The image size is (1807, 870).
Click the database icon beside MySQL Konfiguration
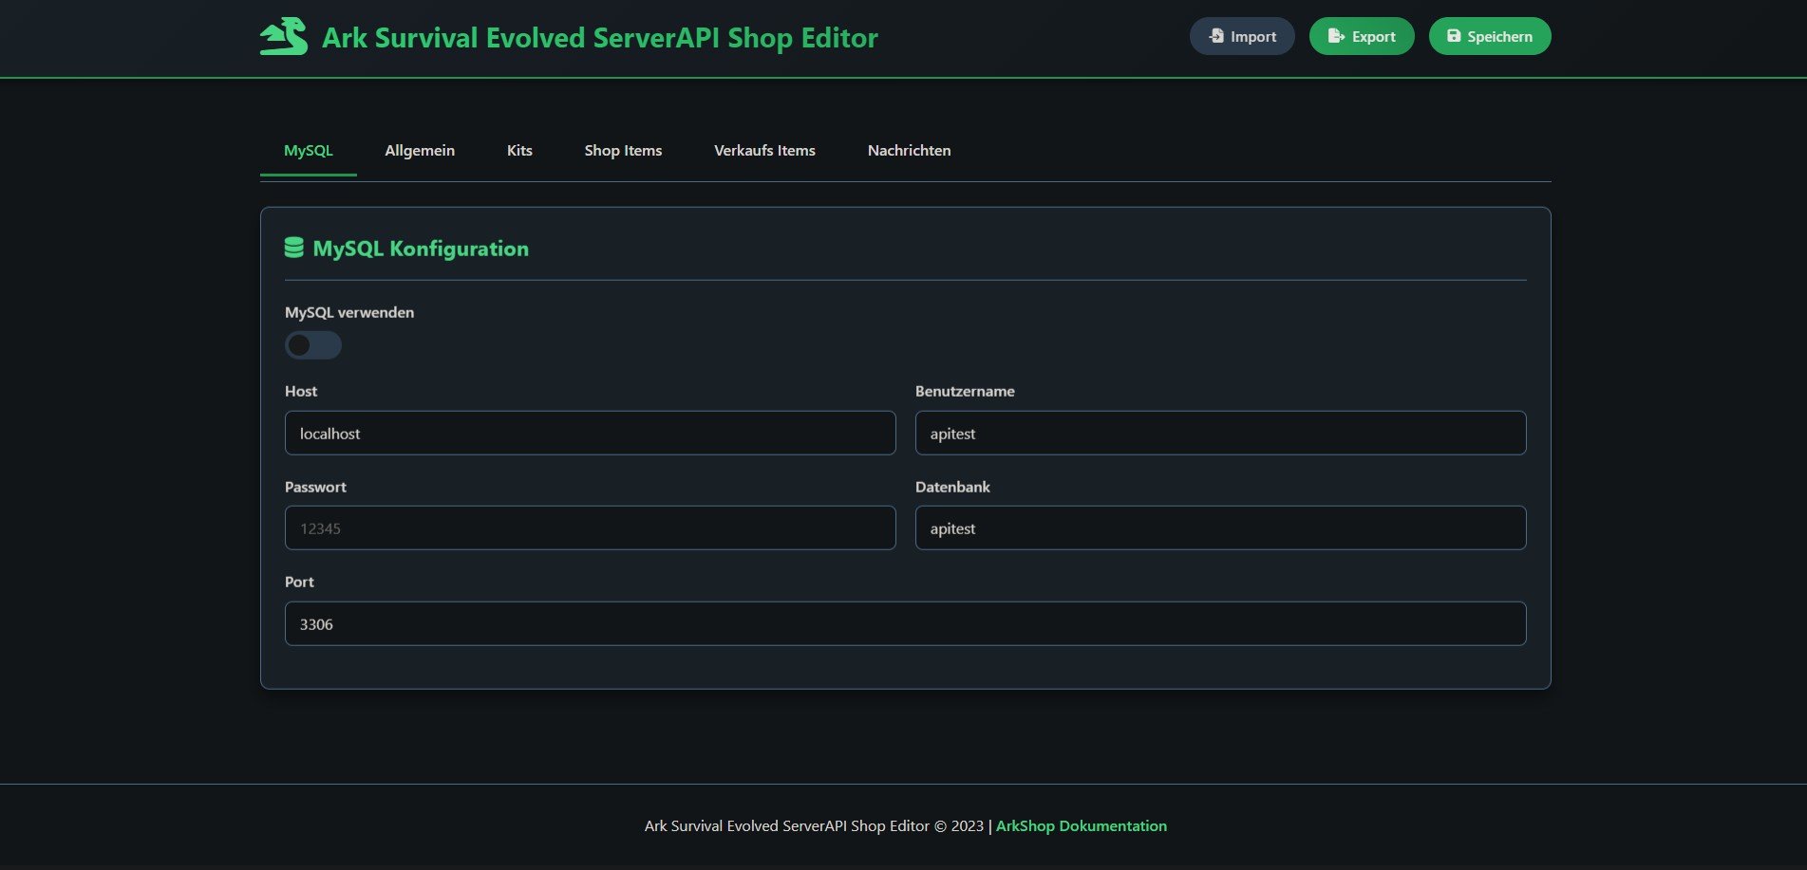click(x=294, y=248)
